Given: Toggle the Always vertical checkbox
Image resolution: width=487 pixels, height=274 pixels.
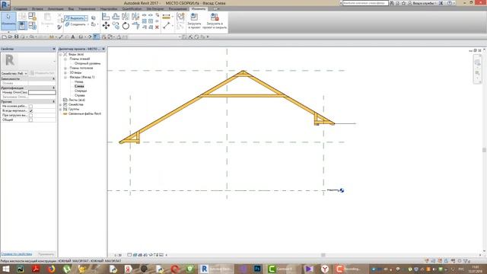Looking at the screenshot, I should tap(30, 111).
